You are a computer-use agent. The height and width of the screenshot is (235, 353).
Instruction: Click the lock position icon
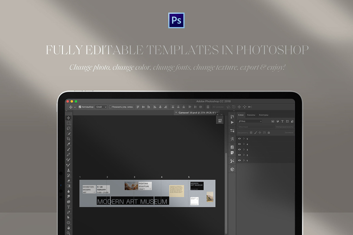pos(260,132)
